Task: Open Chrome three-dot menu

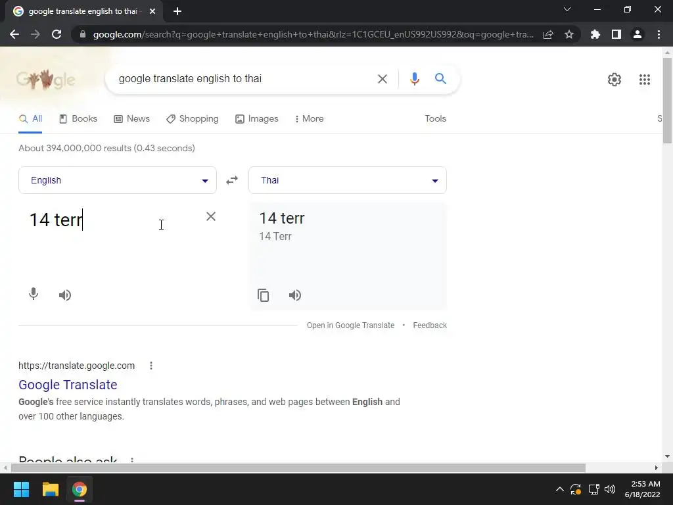Action: click(659, 34)
